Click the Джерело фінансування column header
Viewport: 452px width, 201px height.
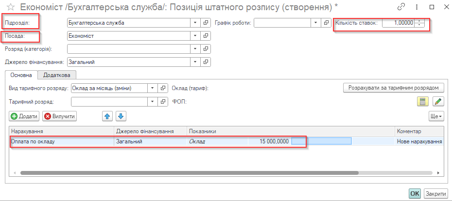(x=151, y=131)
